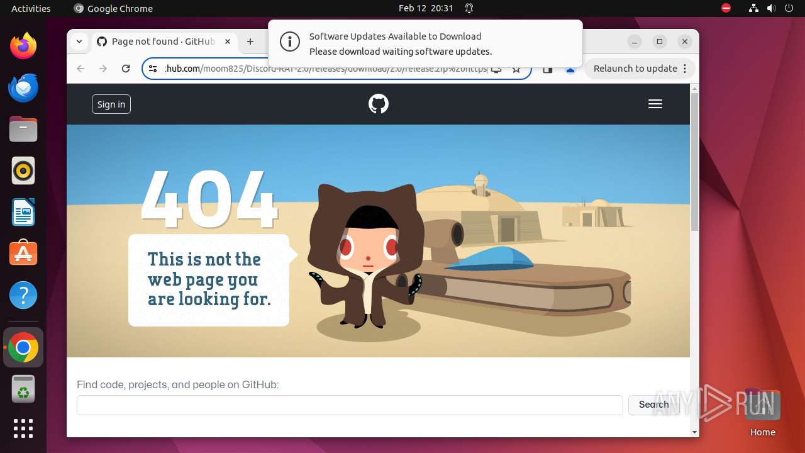Click Google Chrome dock icon
The height and width of the screenshot is (453, 805).
coord(23,347)
